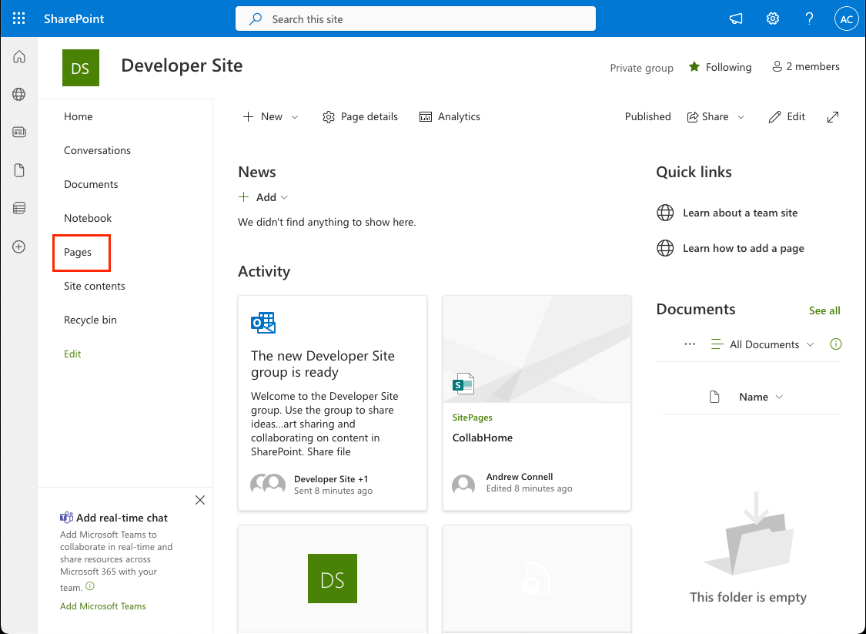Click the Following star icon
866x634 pixels.
coord(694,67)
